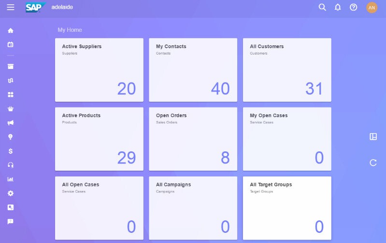Open the calendar icon in sidebar
The height and width of the screenshot is (243, 386).
click(11, 44)
